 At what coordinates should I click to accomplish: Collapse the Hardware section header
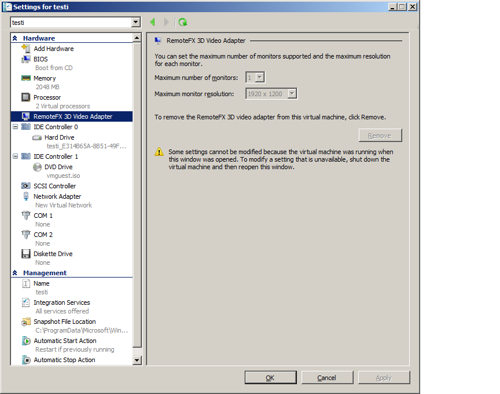[x=15, y=38]
